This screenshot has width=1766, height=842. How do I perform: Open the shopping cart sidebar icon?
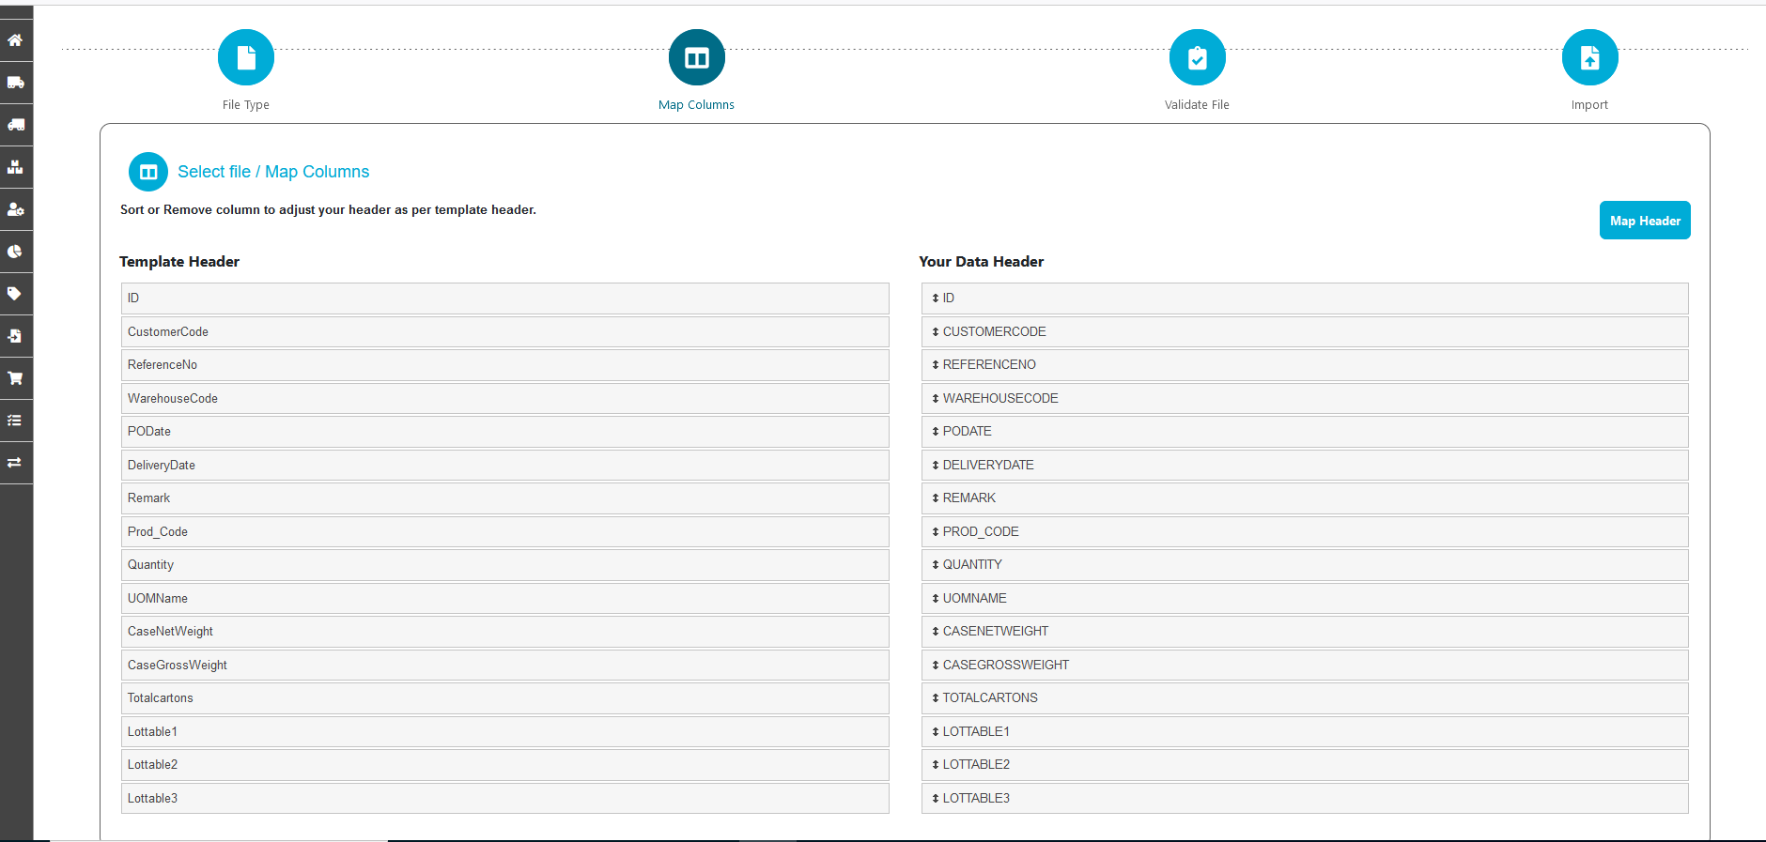[x=15, y=378]
